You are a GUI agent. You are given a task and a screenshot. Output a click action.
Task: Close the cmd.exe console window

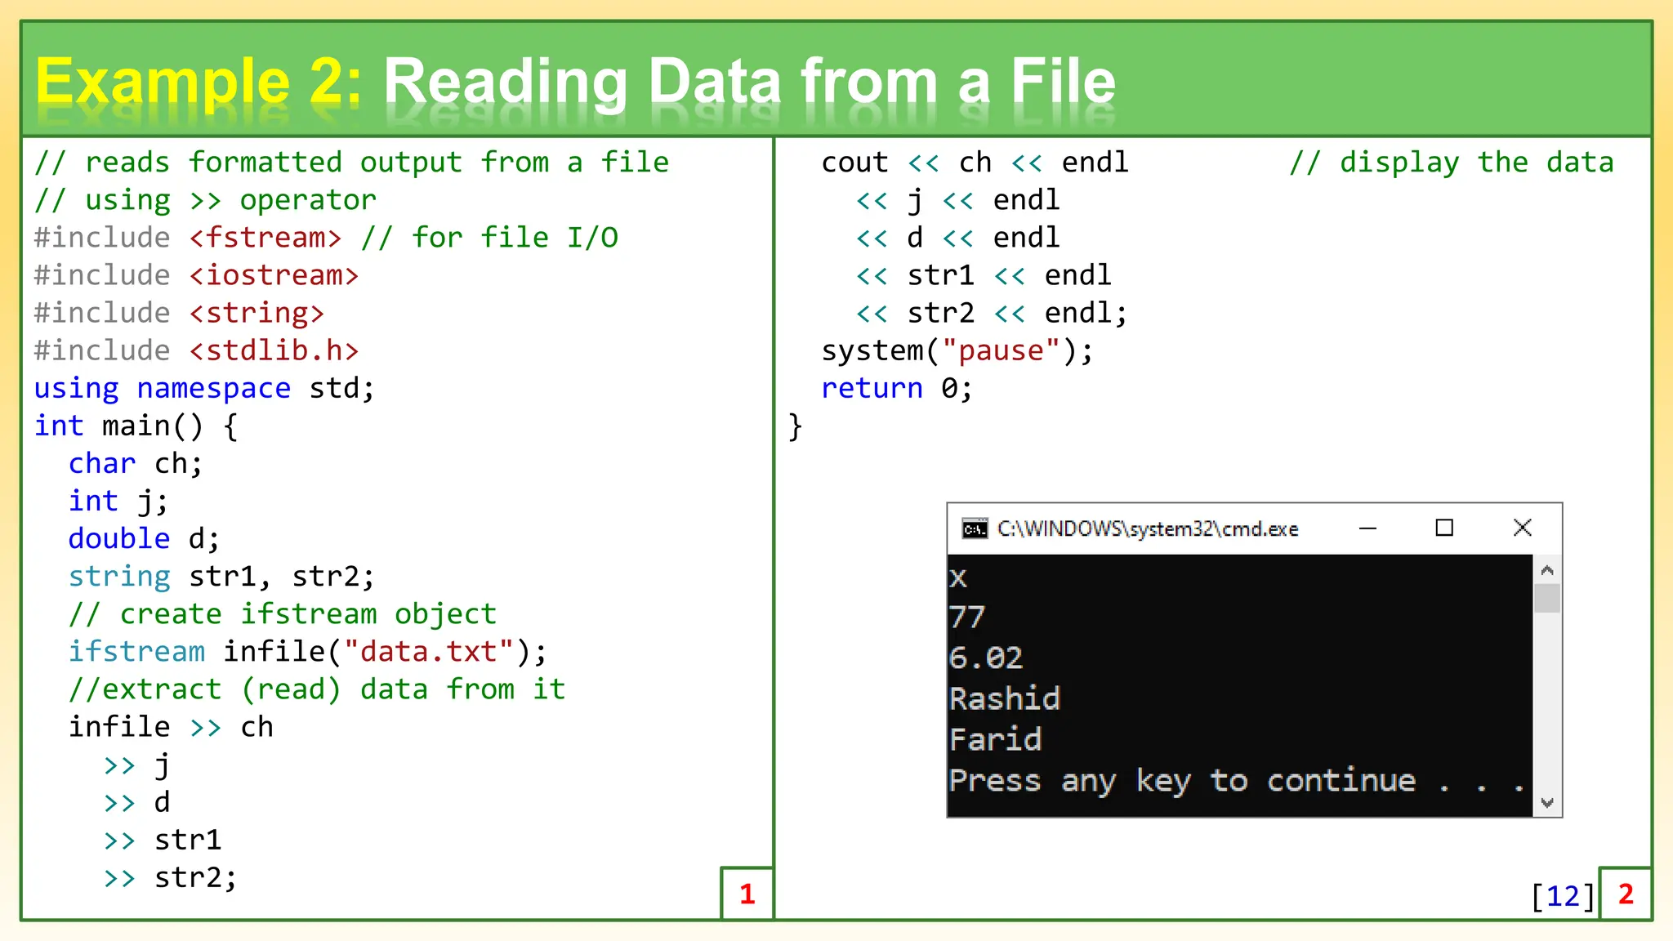point(1522,528)
